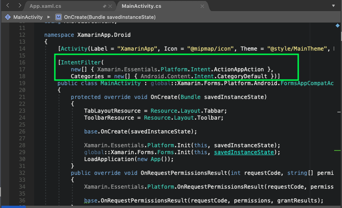Click the OnCreate method icon in breadcrumb
Viewport: 342px width, 208px height.
tap(59, 17)
